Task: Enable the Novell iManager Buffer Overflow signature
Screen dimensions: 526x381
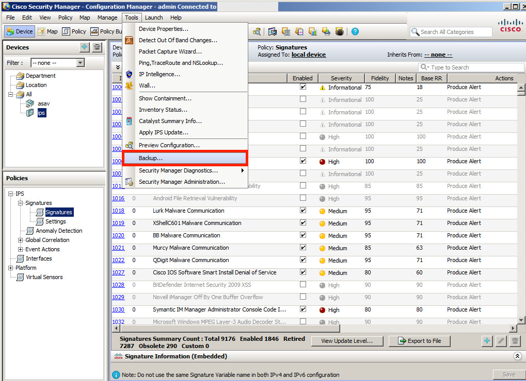Action: click(x=303, y=297)
